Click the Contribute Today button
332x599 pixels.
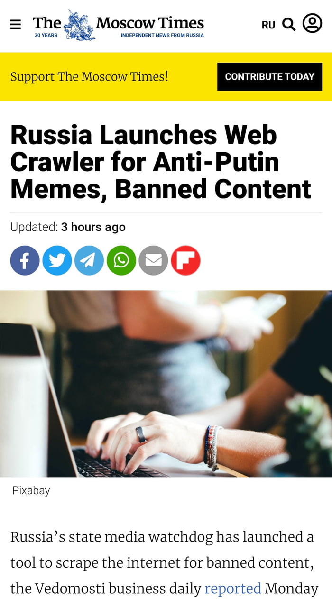(x=269, y=76)
